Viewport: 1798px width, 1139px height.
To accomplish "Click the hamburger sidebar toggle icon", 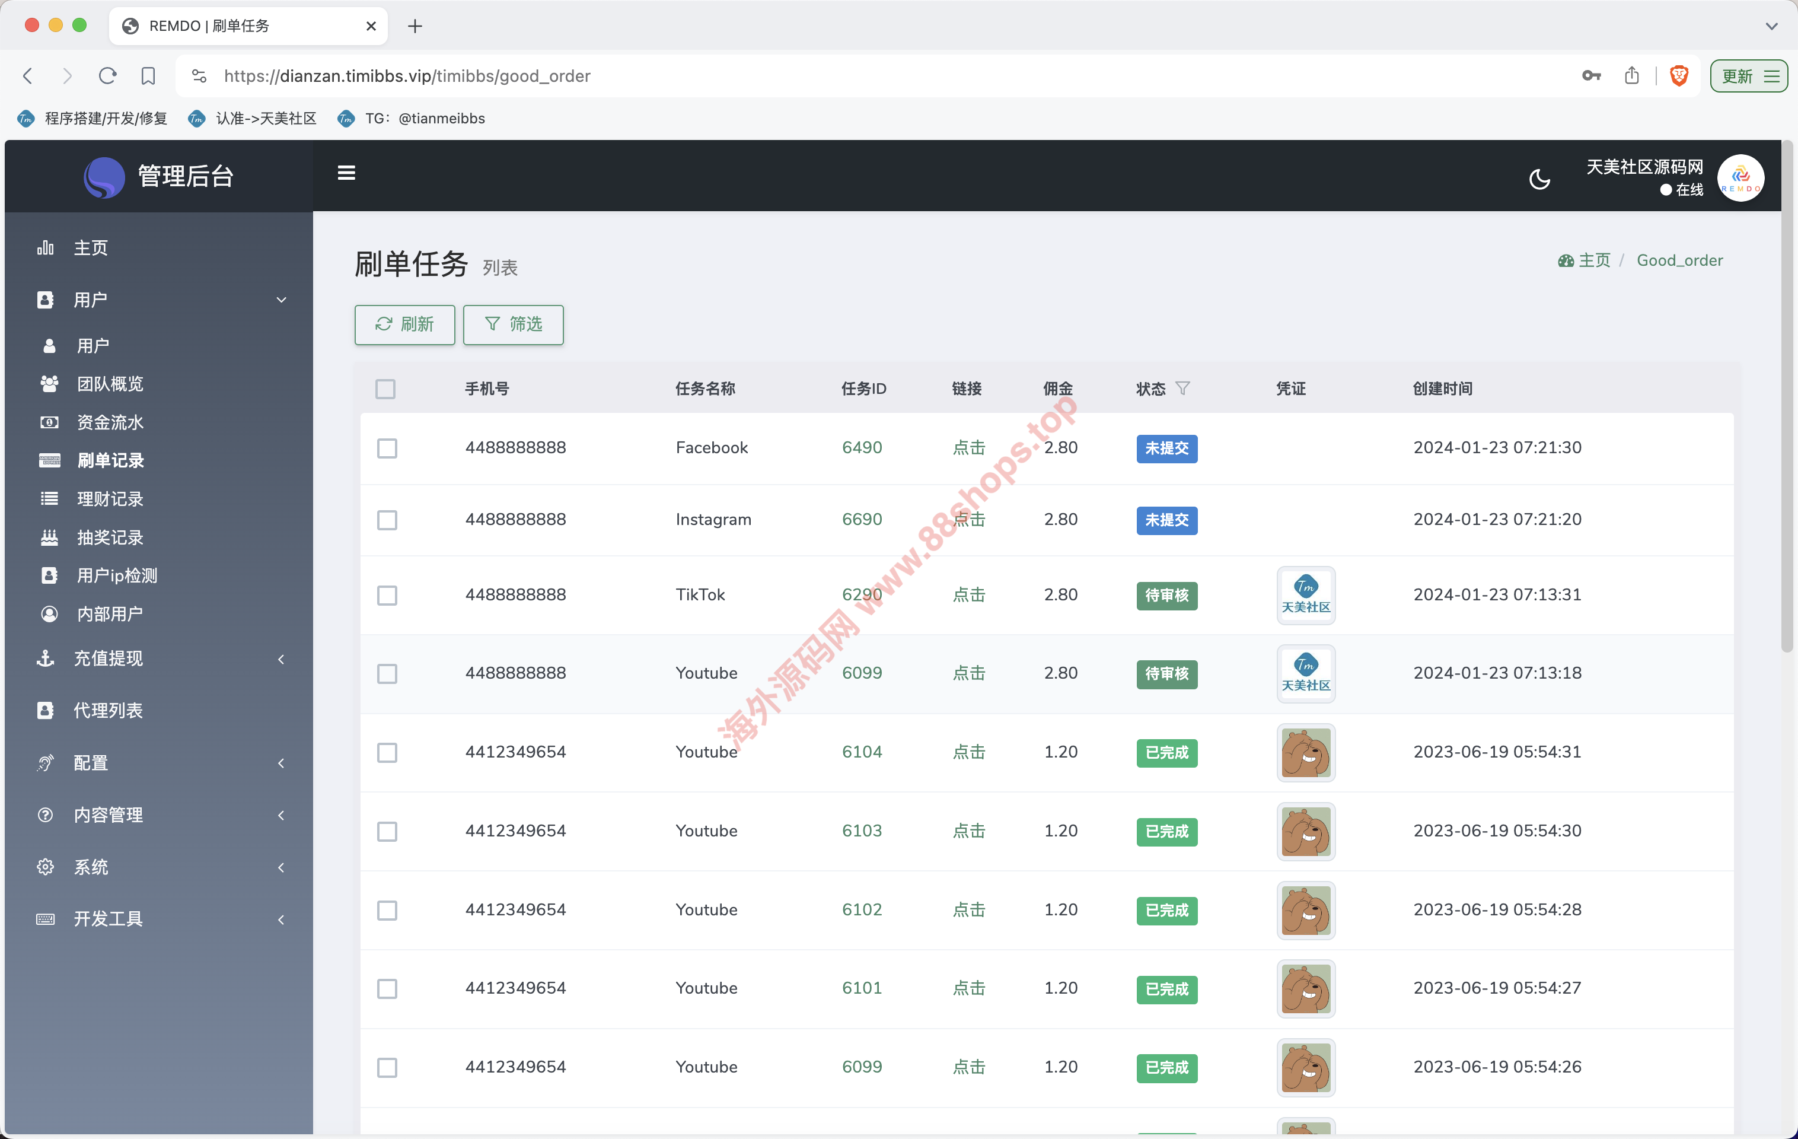I will (346, 173).
